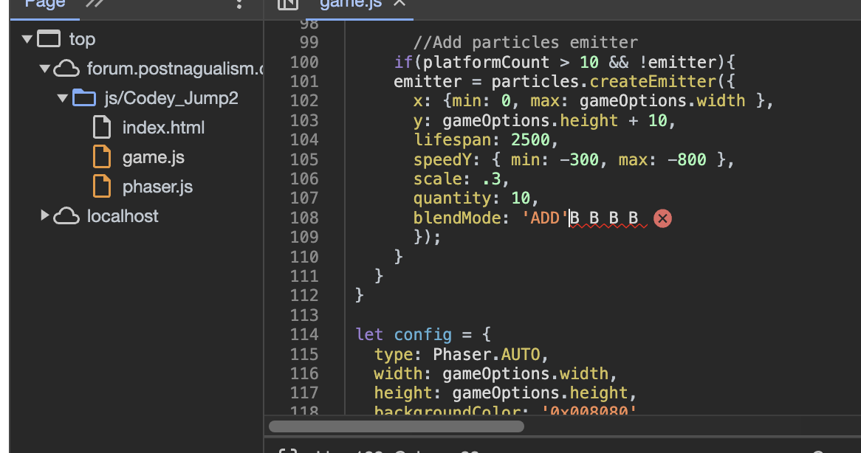Image resolution: width=861 pixels, height=453 pixels.
Task: Collapse the forum.postnagualism domain node
Action: tap(45, 69)
